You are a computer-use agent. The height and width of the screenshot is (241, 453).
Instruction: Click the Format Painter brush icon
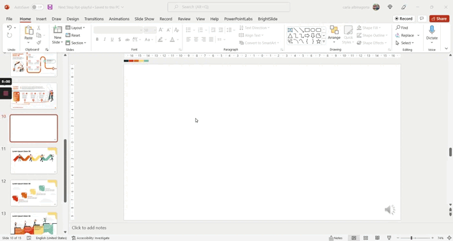pos(39,43)
